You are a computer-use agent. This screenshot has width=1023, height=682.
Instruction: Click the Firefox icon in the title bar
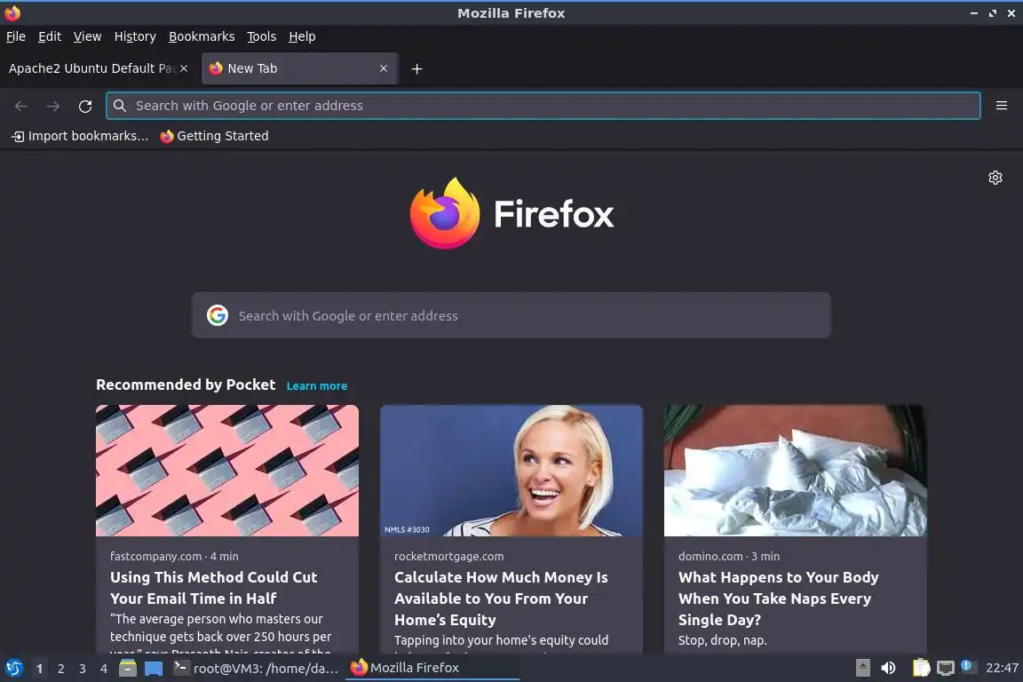coord(12,12)
